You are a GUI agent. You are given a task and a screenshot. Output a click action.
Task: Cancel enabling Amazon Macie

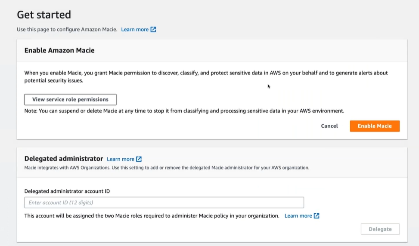(329, 126)
